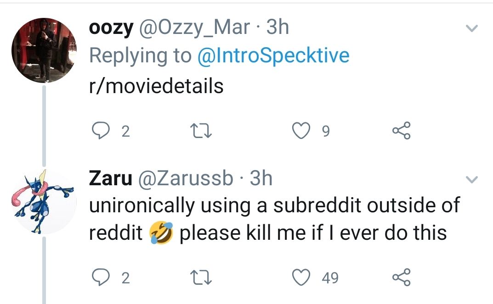
Task: Visit the @Ozzy_Mar handle
Action: (x=194, y=28)
